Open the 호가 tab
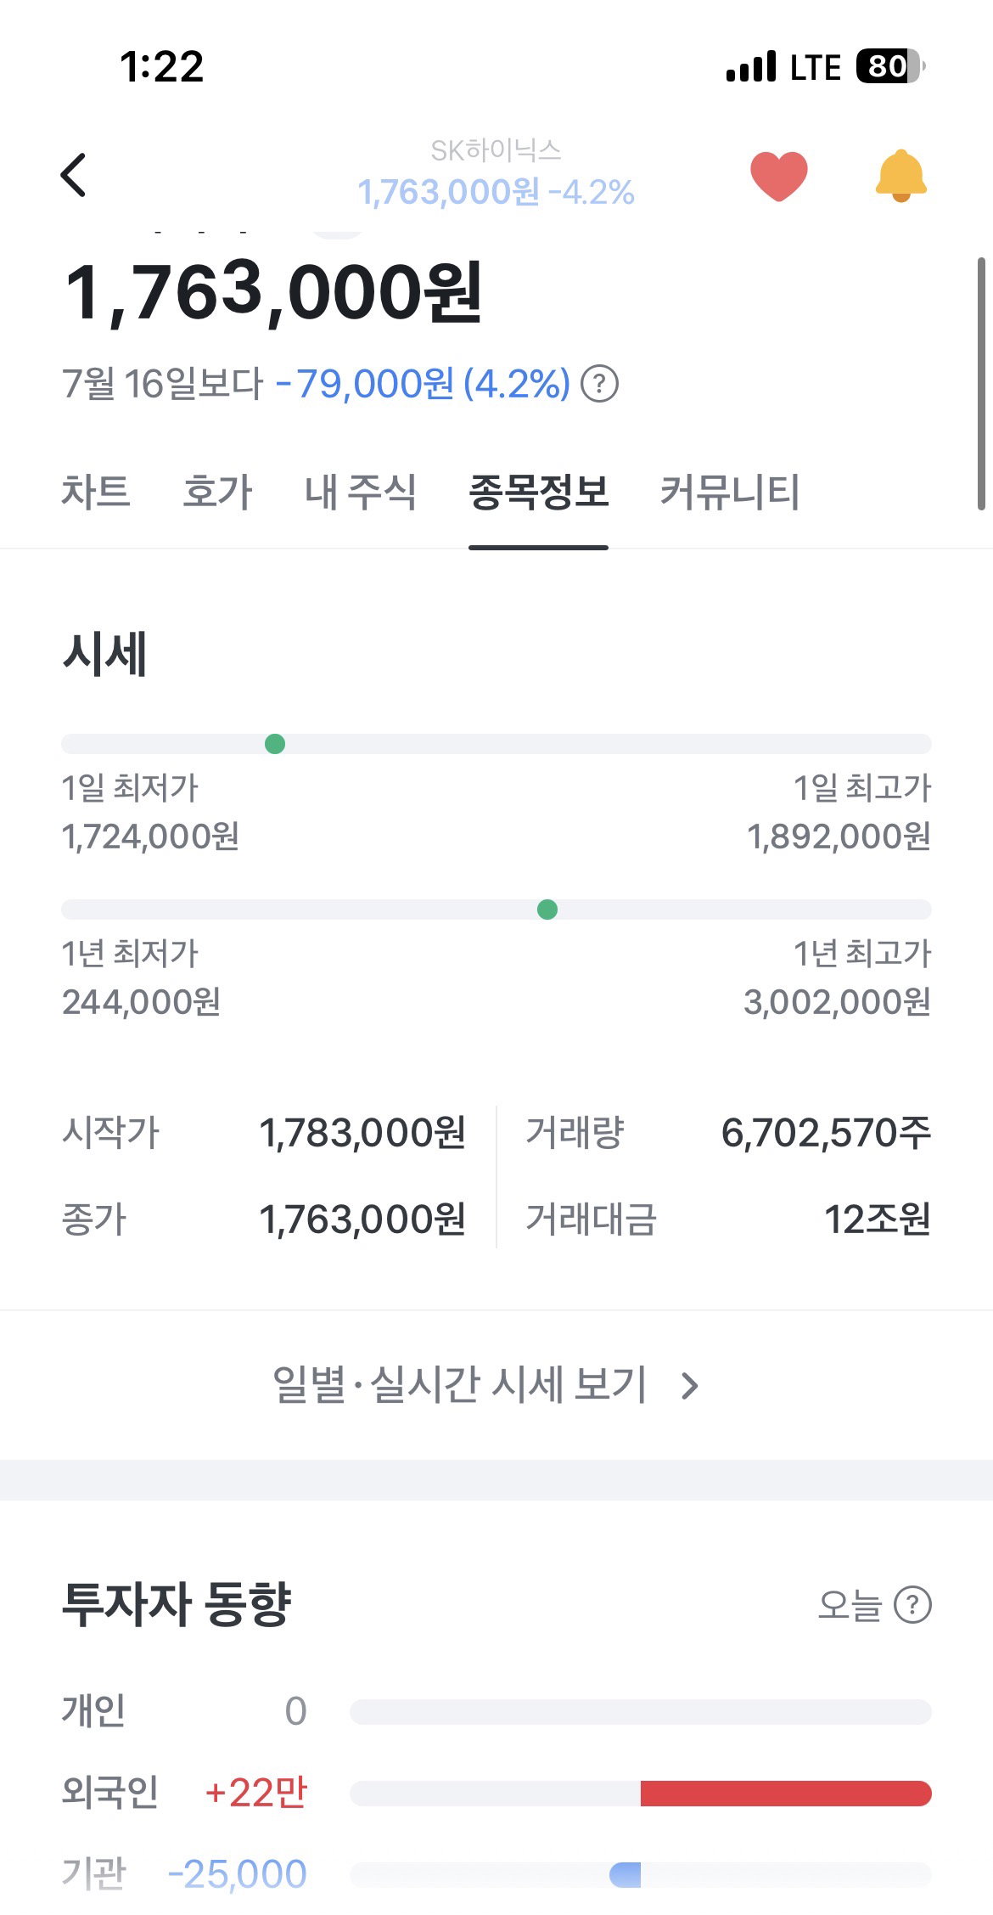The width and height of the screenshot is (993, 1915). tap(217, 492)
